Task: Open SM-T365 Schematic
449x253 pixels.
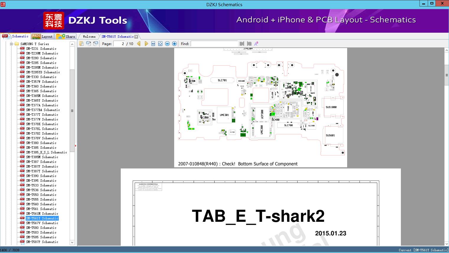Action: tap(41, 91)
